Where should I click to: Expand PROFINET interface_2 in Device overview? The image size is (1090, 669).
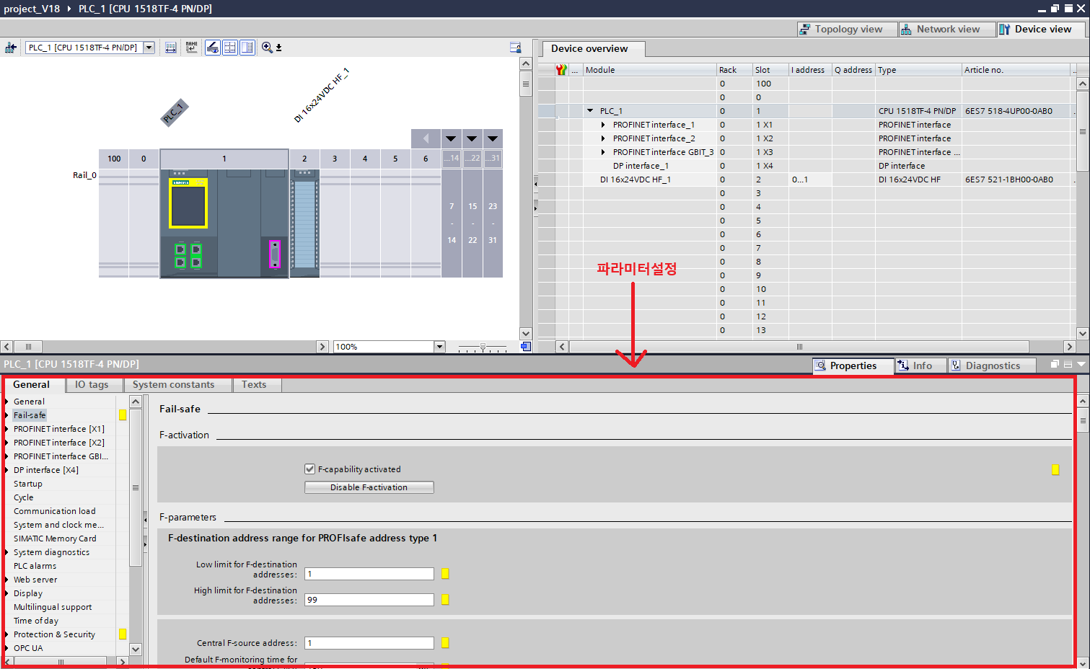point(603,138)
